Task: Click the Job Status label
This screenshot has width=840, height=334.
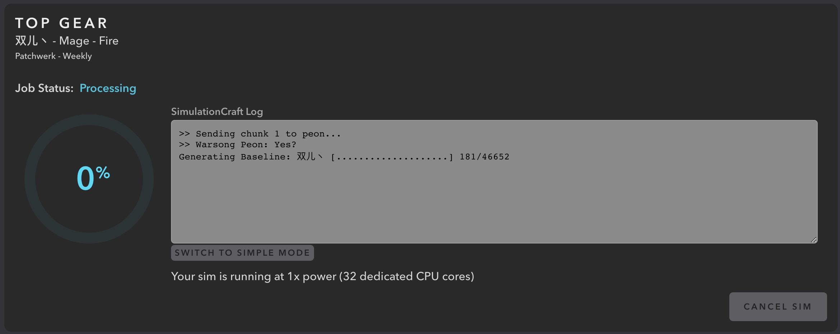Action: click(44, 88)
